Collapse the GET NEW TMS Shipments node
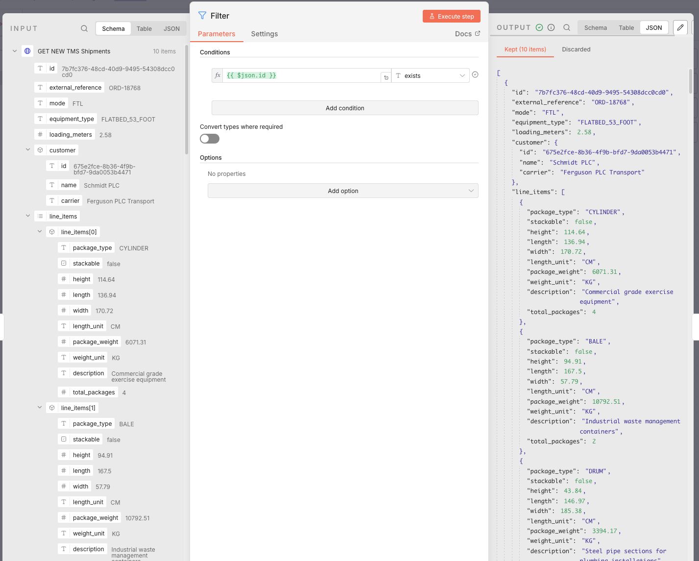The height and width of the screenshot is (561, 699). (15, 51)
